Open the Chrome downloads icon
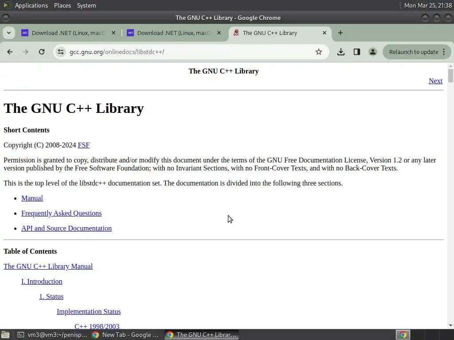454x340 pixels. 341,52
